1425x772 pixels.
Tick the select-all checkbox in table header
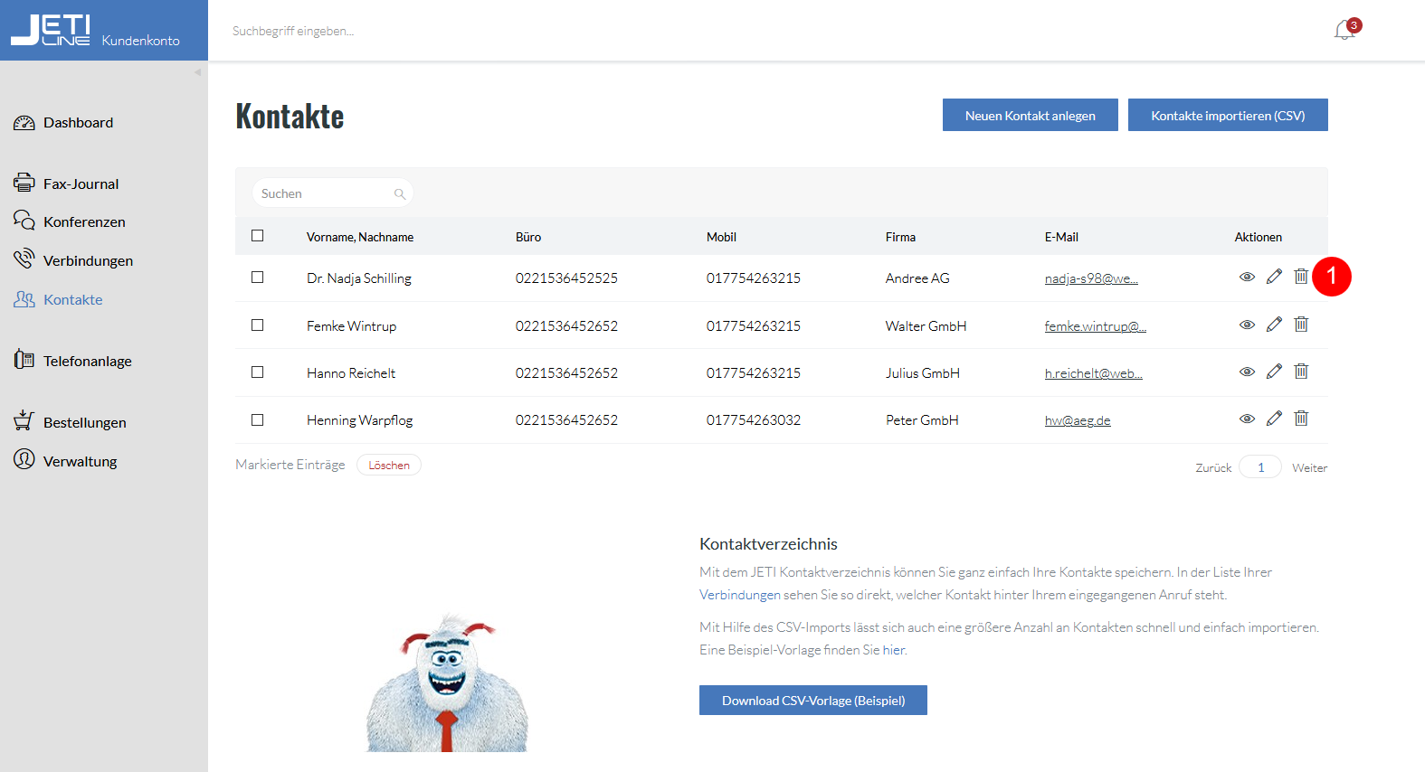pyautogui.click(x=258, y=236)
